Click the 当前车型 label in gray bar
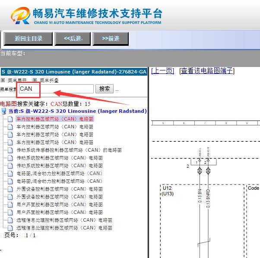This screenshot has height=258, width=260. click(x=13, y=54)
